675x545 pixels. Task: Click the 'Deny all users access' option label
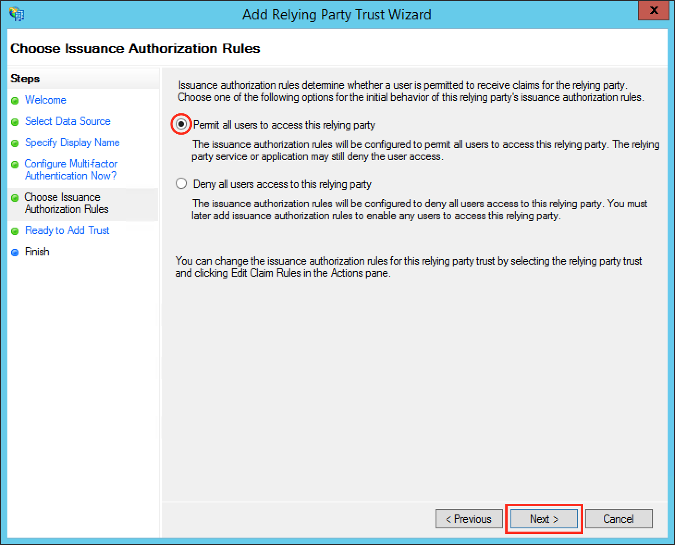(x=282, y=184)
